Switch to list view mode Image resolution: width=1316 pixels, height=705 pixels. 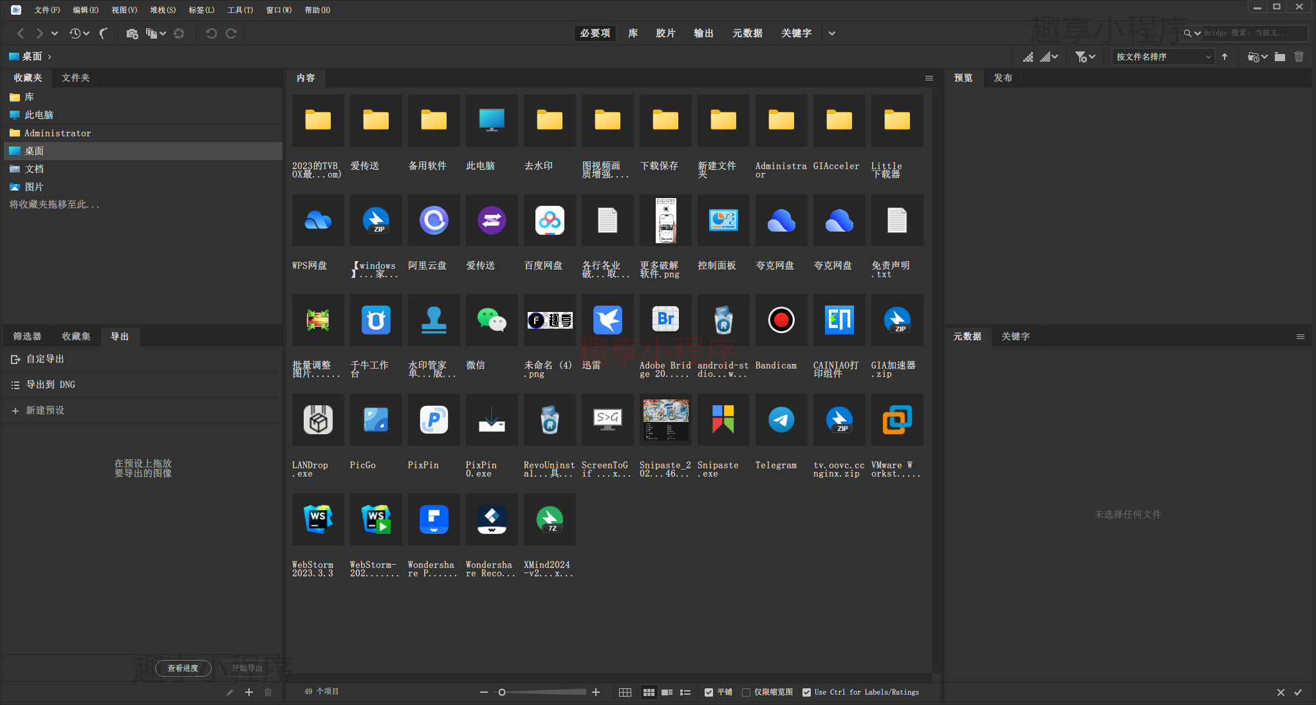tap(685, 692)
